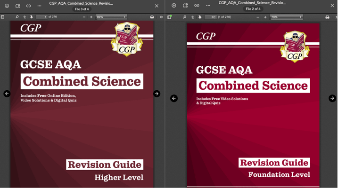Go to previous page in left viewer
338x188 pixels.
25,17
